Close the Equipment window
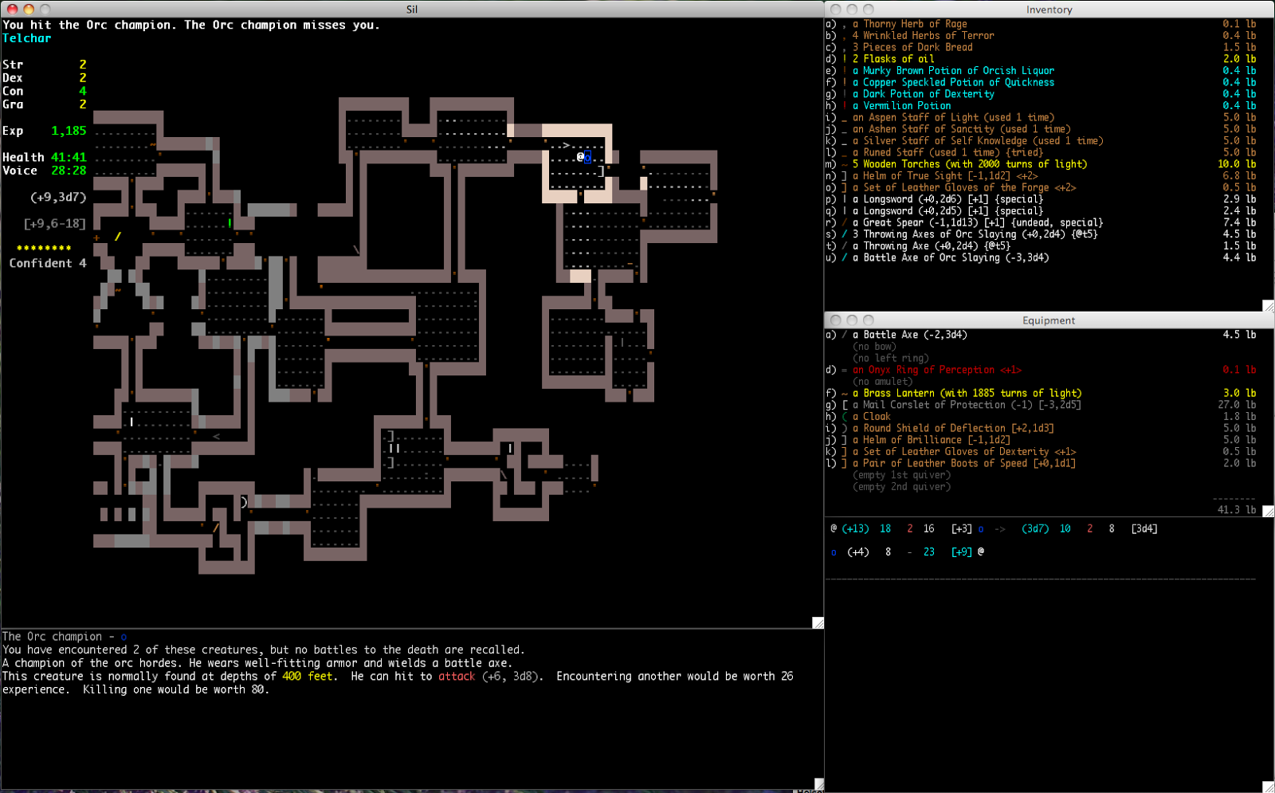Viewport: 1275px width, 793px height. click(x=835, y=320)
